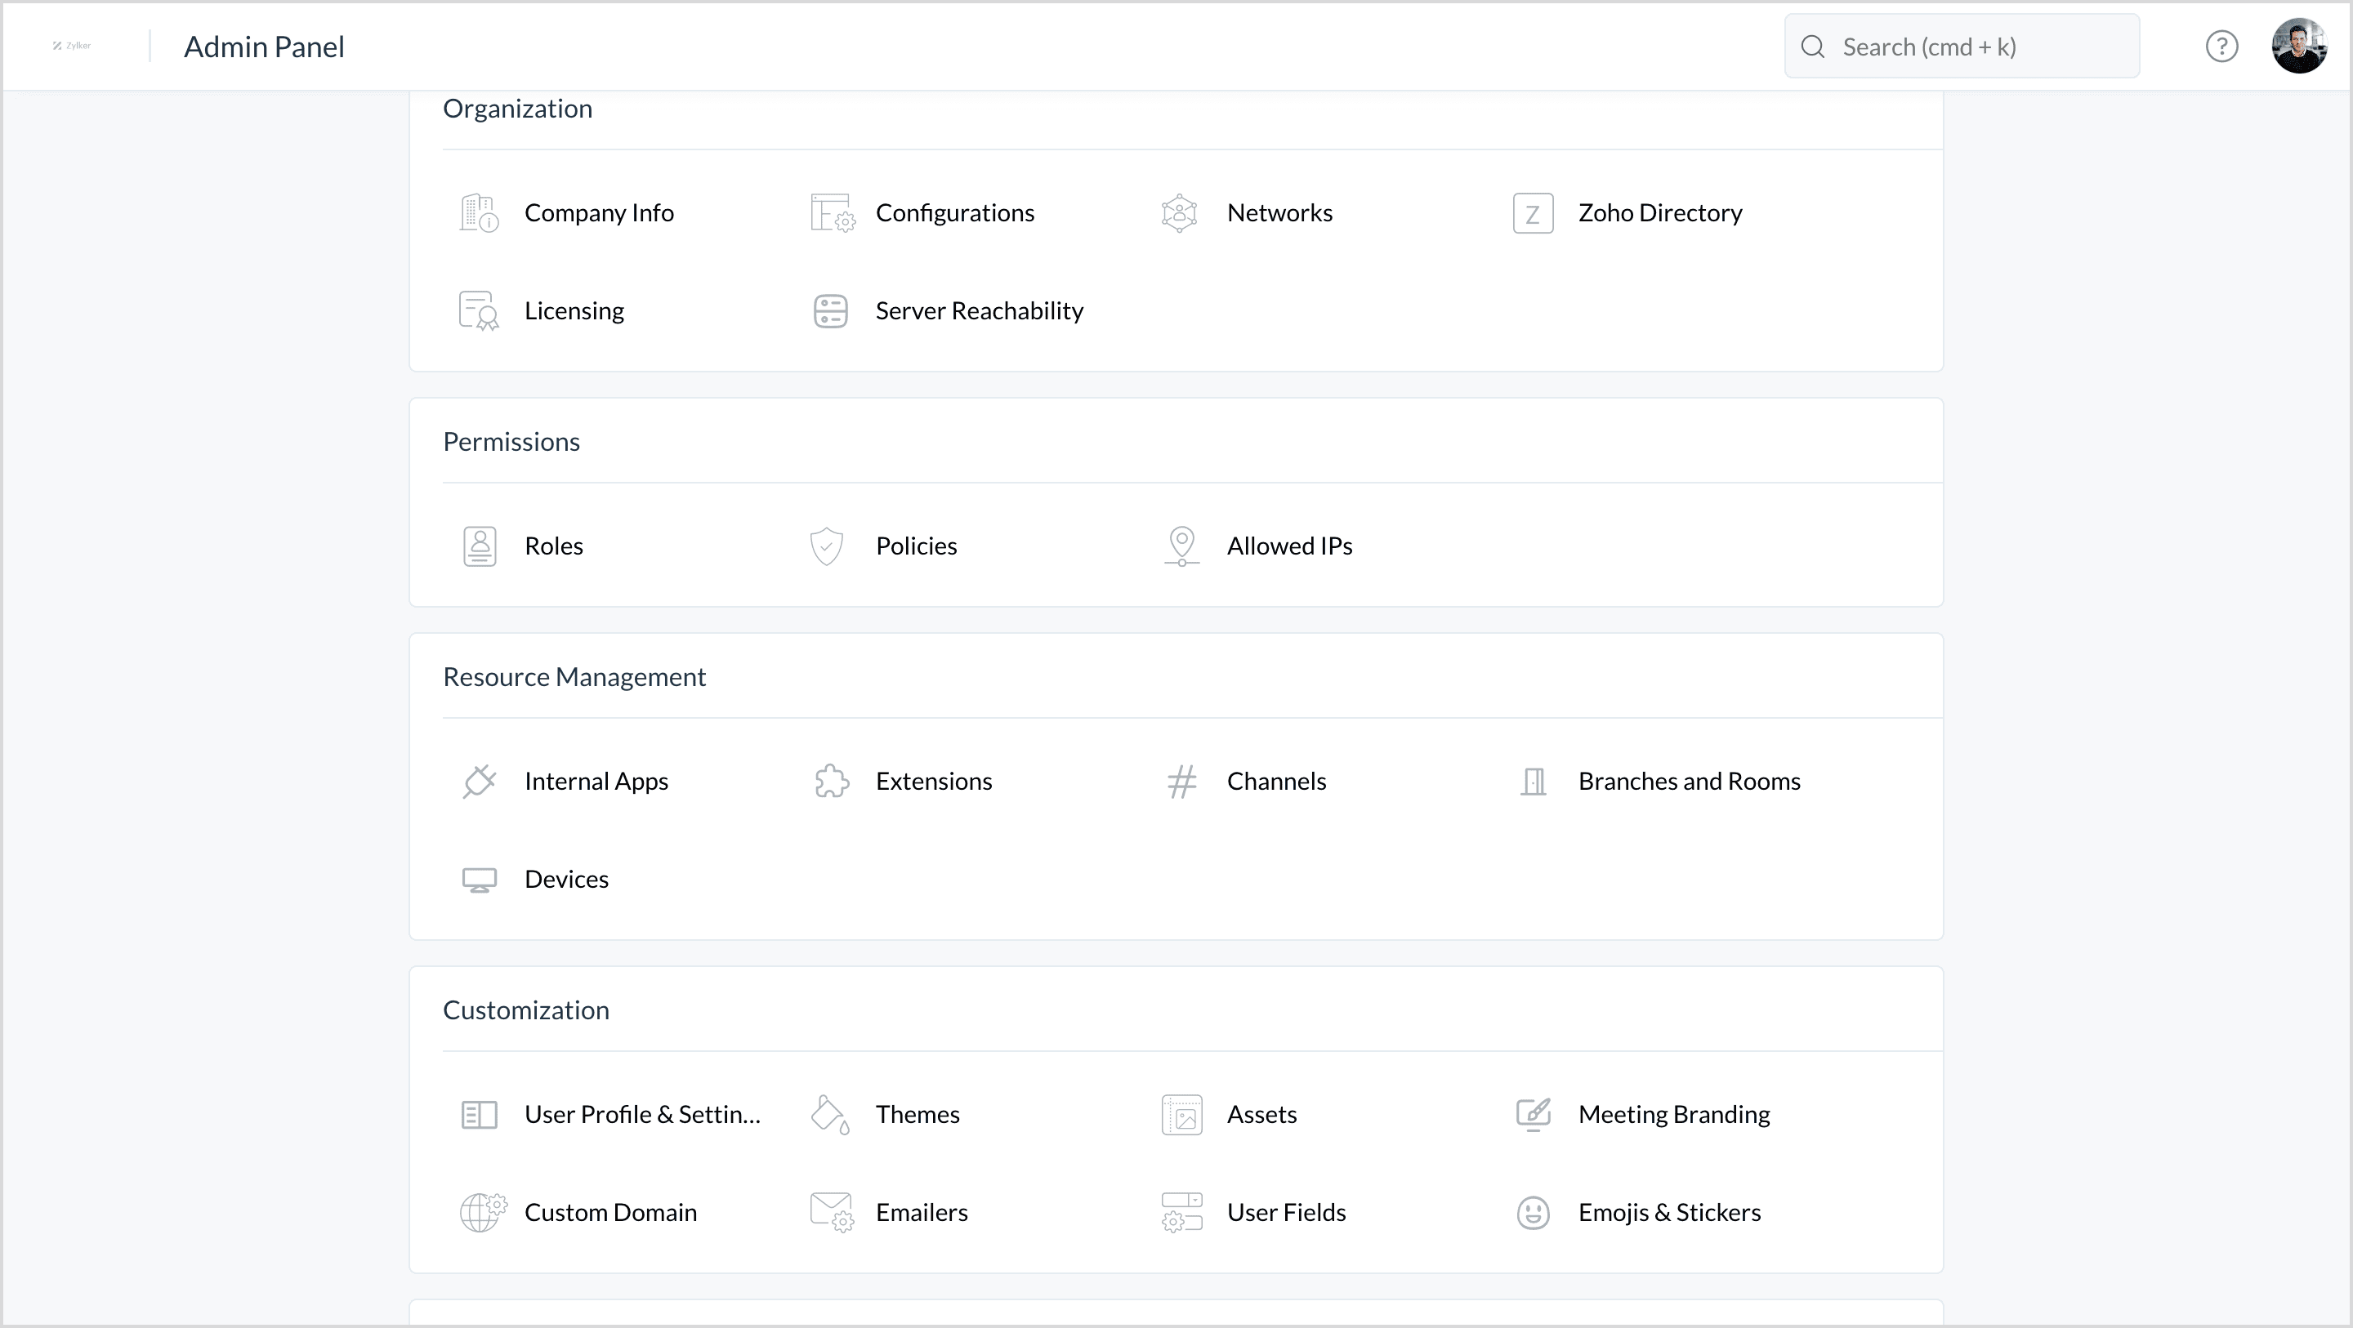The width and height of the screenshot is (2353, 1328).
Task: Go to Licensing
Action: click(574, 310)
